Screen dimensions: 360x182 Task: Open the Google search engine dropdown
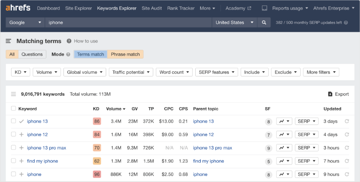coord(25,22)
